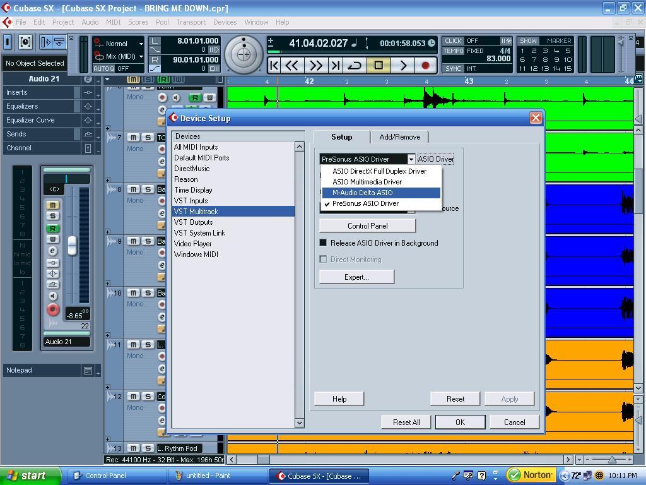
Task: Switch to the Add/Remove tab
Action: (399, 137)
